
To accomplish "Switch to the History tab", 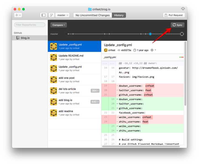I will pos(119,15).
